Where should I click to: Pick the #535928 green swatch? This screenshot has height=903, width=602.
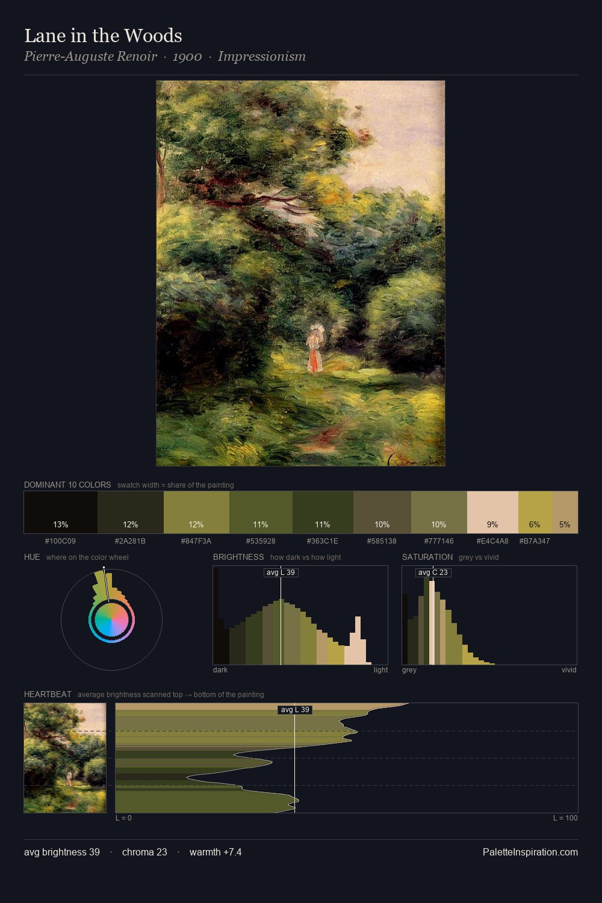[x=261, y=512]
